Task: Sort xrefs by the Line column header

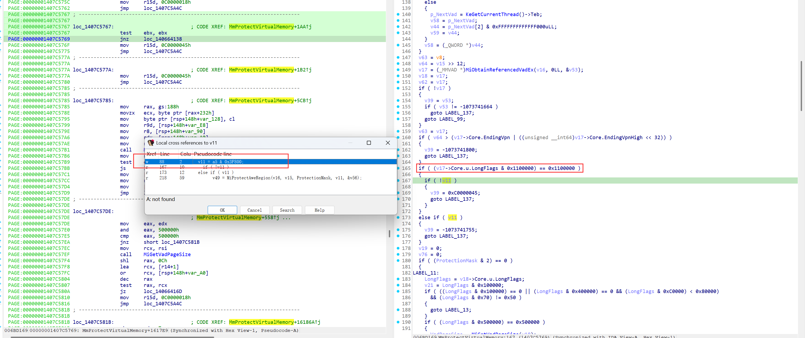Action: pyautogui.click(x=165, y=154)
